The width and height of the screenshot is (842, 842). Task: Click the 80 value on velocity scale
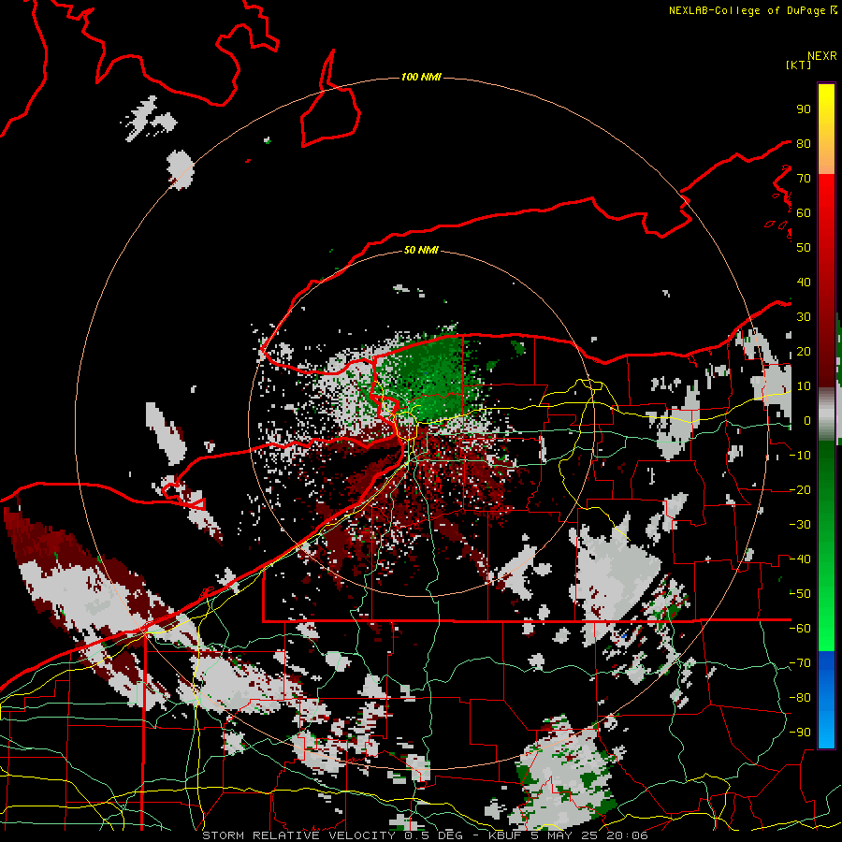click(804, 143)
